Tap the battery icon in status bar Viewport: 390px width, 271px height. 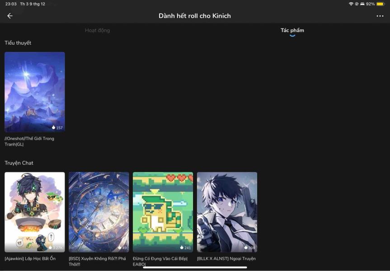tap(381, 4)
